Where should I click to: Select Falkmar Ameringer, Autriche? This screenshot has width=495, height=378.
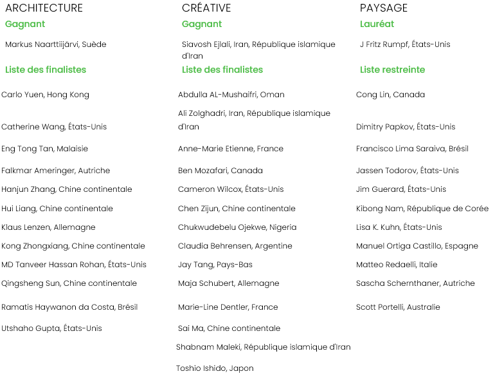click(55, 171)
